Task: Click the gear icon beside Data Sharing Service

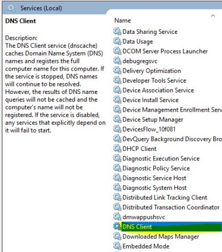Action: [x=117, y=32]
